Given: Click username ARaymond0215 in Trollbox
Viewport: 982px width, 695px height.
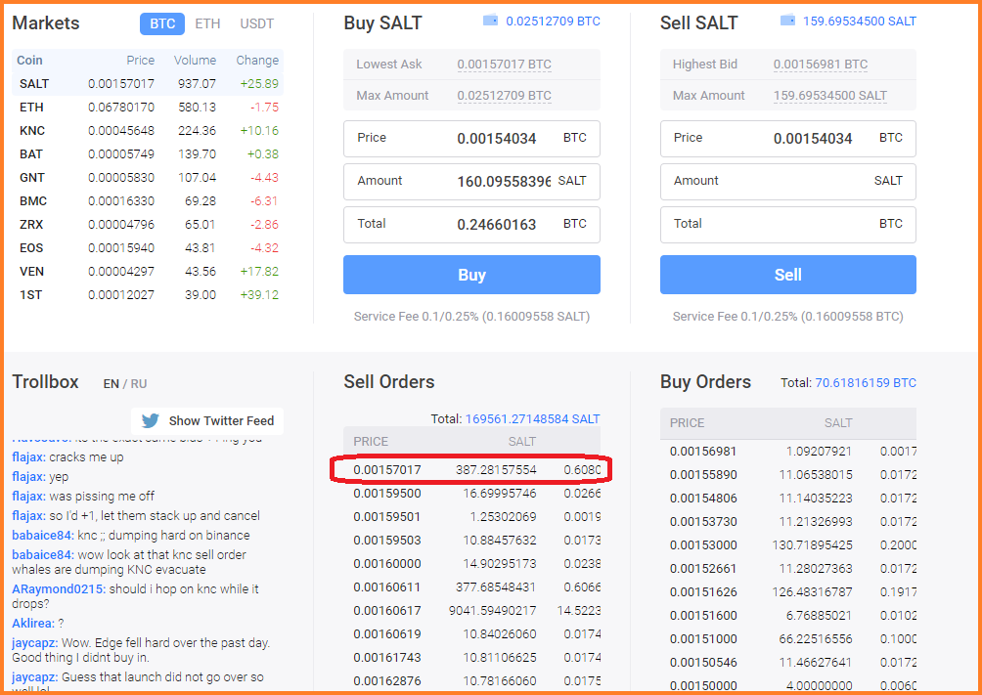Looking at the screenshot, I should [59, 589].
